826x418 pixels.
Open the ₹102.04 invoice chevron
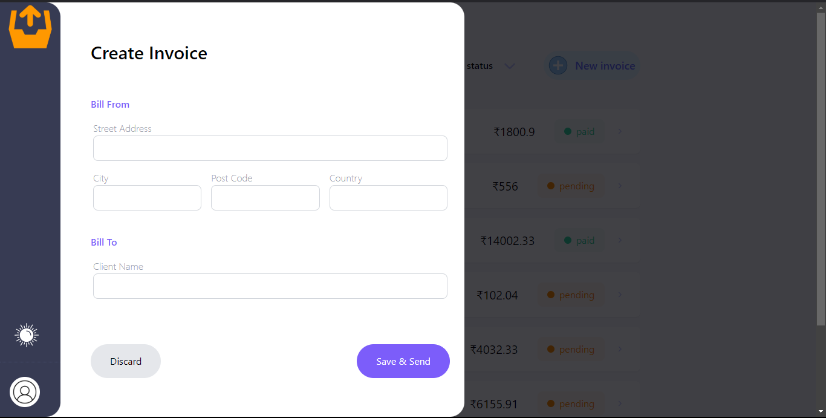(620, 295)
